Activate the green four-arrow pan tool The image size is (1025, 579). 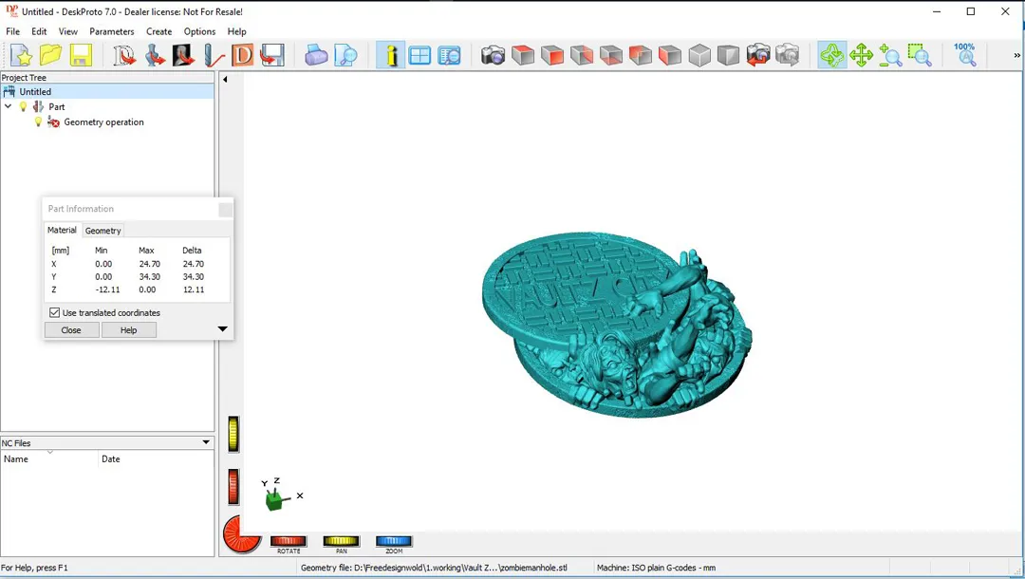tap(862, 56)
